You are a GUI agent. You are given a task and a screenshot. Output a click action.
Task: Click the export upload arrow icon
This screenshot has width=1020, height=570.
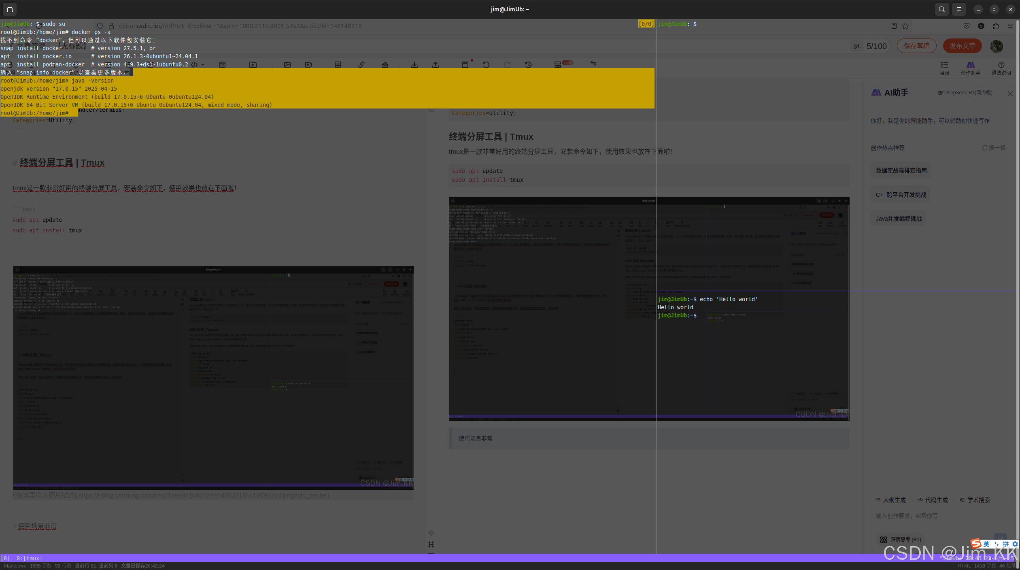(x=436, y=65)
